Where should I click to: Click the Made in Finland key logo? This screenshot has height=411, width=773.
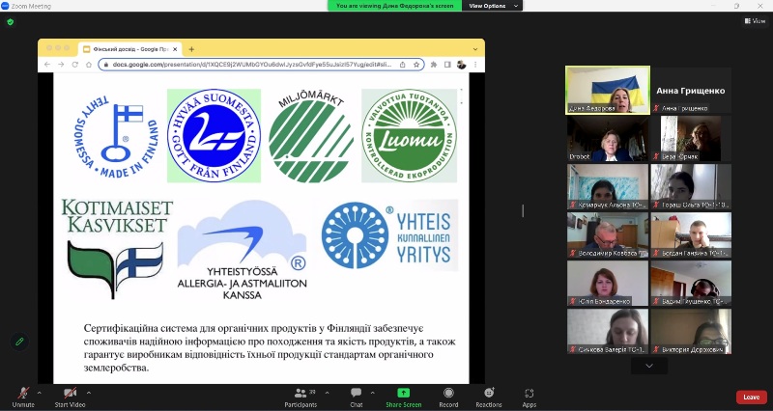coord(116,136)
